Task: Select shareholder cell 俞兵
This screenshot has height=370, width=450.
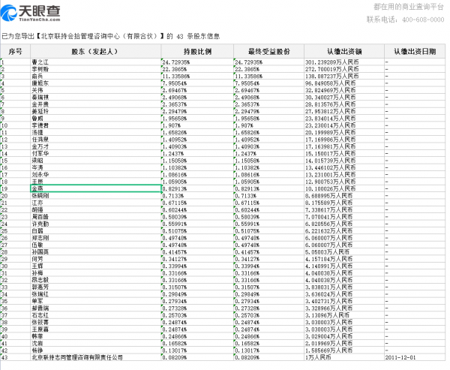Action: 95,76
